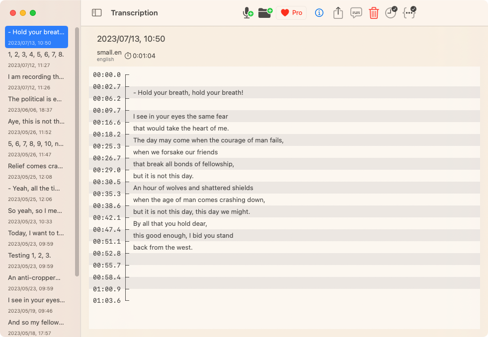The width and height of the screenshot is (488, 337).
Task: Click line '- Hold your breath, hold your breath!'
Action: (x=188, y=93)
